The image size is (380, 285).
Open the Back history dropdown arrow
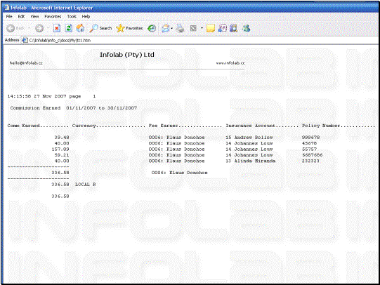(29, 28)
